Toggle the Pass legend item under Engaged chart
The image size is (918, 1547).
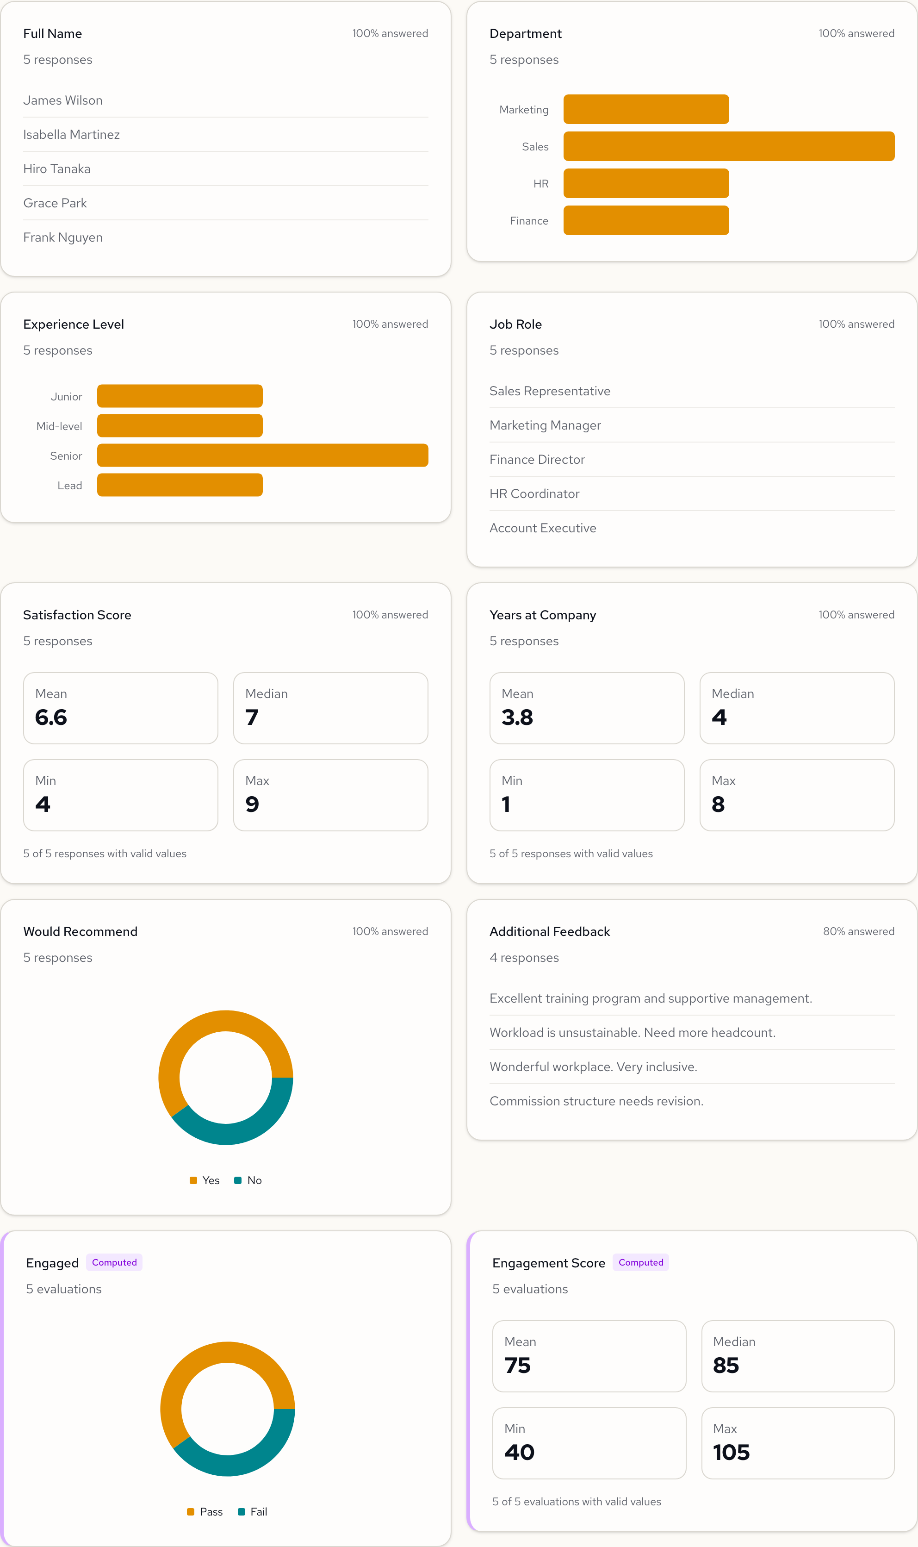point(205,1512)
